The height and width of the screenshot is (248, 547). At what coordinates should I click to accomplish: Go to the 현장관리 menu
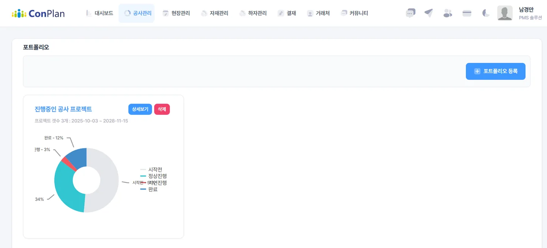[176, 13]
